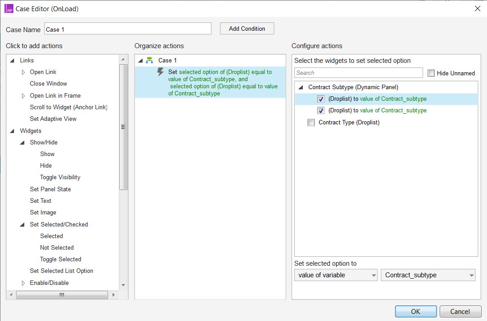This screenshot has width=487, height=321.
Task: Add Scroll to Widget (Anchor Link) action
Action: click(69, 107)
